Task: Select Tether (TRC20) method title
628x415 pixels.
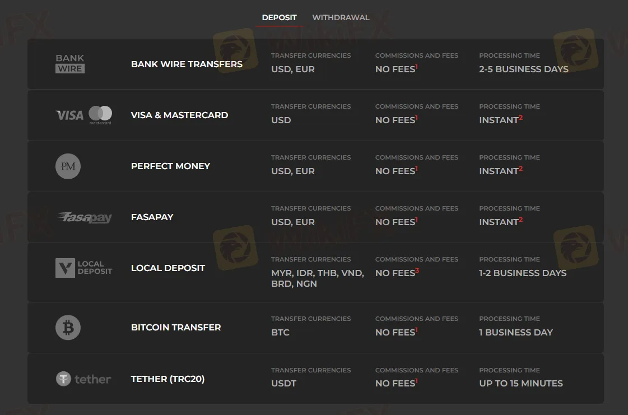Action: (x=168, y=379)
